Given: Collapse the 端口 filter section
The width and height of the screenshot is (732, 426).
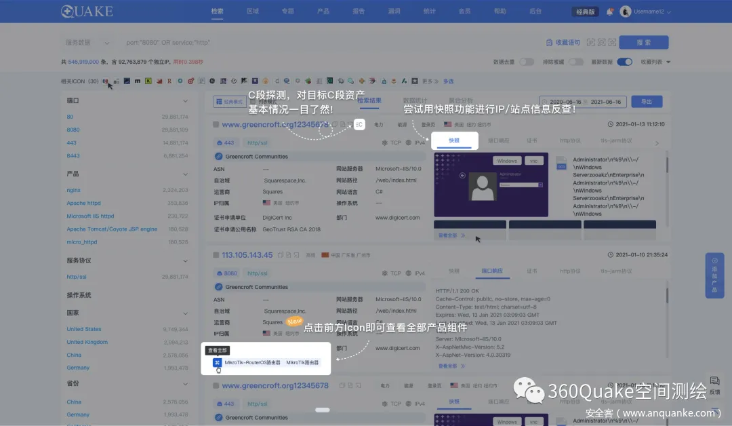Looking at the screenshot, I should click(x=186, y=100).
